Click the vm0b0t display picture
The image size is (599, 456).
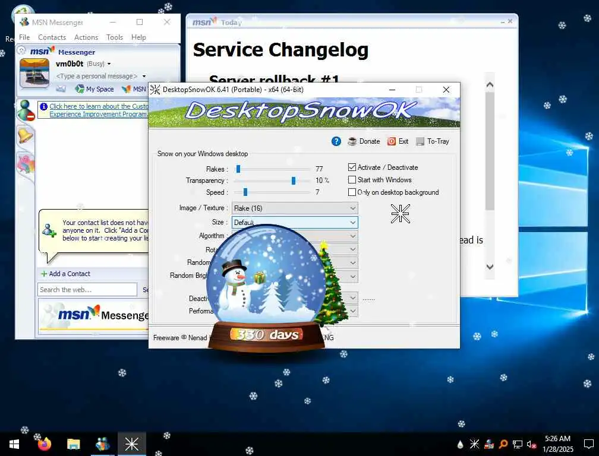coord(34,73)
